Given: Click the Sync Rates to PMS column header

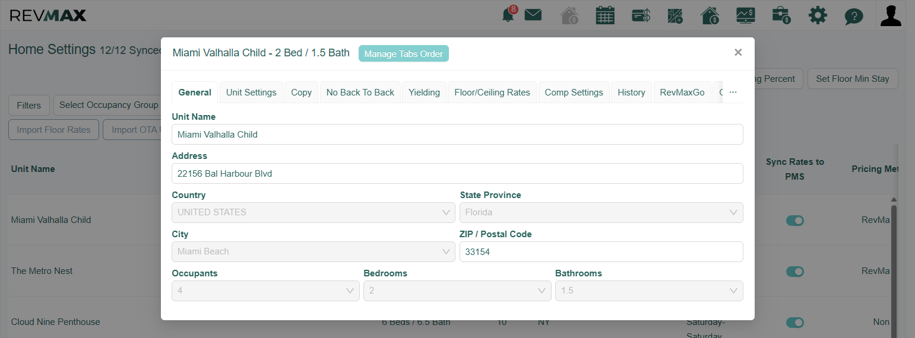Looking at the screenshot, I should 795,169.
